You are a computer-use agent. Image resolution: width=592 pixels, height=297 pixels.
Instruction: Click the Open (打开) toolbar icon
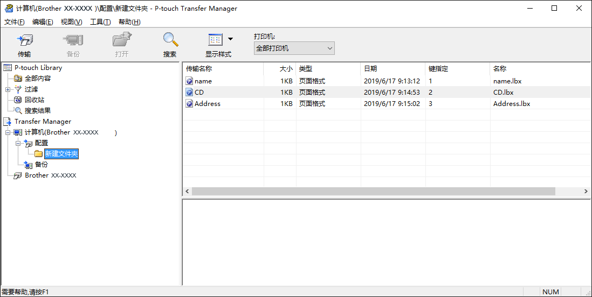click(121, 40)
